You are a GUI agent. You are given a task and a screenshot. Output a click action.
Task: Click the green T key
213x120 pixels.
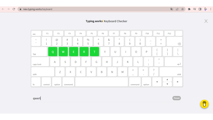pyautogui.click(x=95, y=52)
